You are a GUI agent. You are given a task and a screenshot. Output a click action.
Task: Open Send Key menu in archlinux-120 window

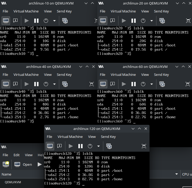[108, 137]
